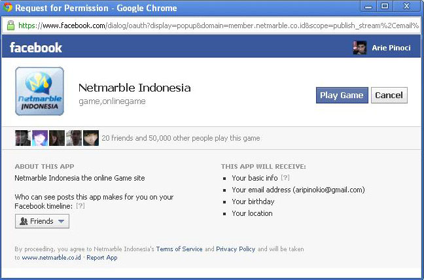
Task: Click 'THIS APP WILL RECEIVE:' heading
Action: (x=264, y=166)
